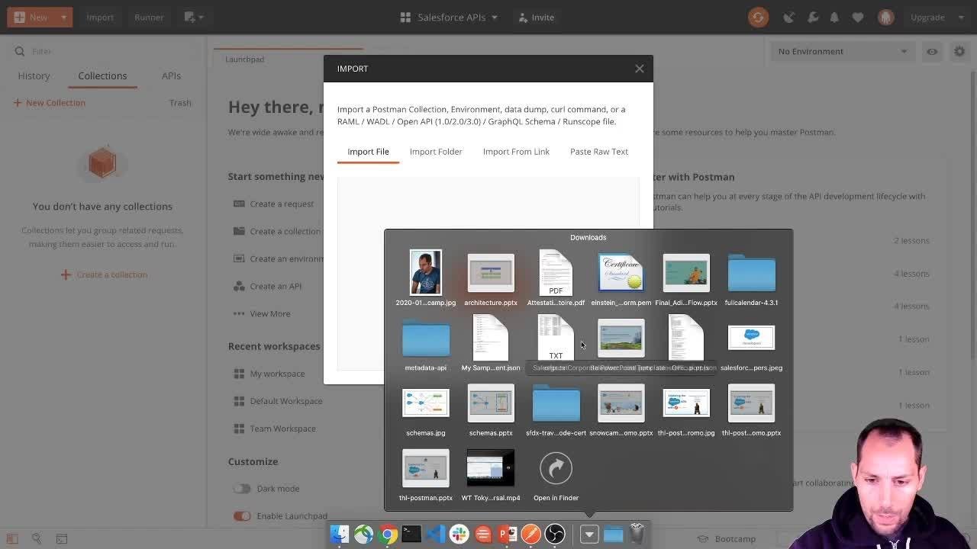Click the Import button in header
977x549 pixels.
pos(100,17)
